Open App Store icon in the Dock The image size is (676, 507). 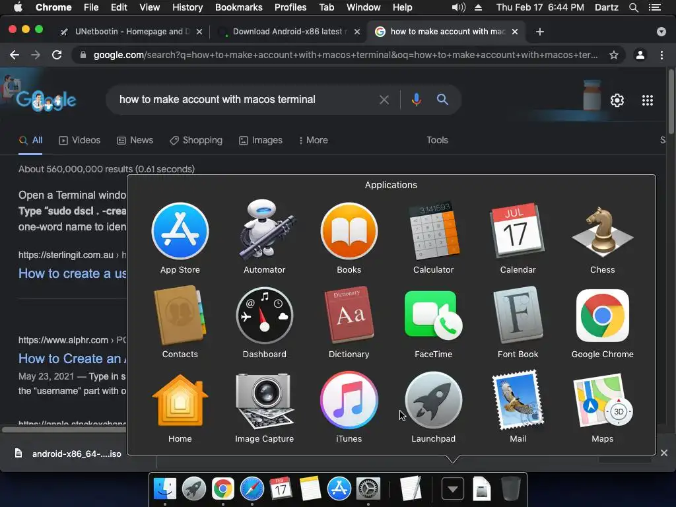(x=339, y=489)
